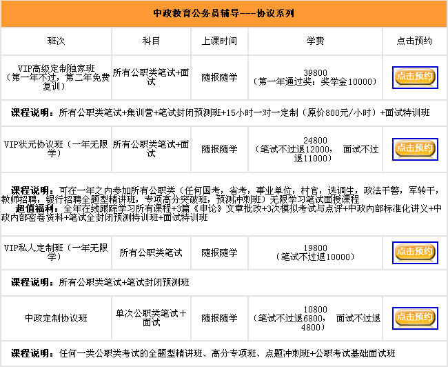Click the 39800 tuition cell
448x367 pixels.
tap(315, 77)
